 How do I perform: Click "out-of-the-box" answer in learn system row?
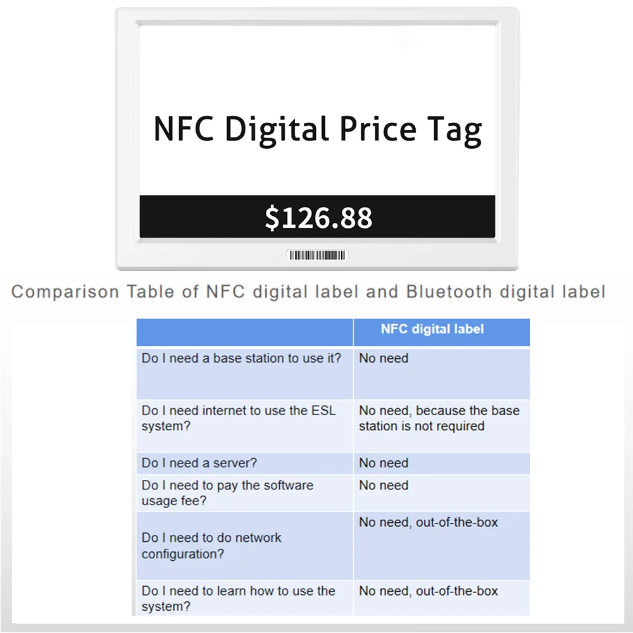point(457,591)
